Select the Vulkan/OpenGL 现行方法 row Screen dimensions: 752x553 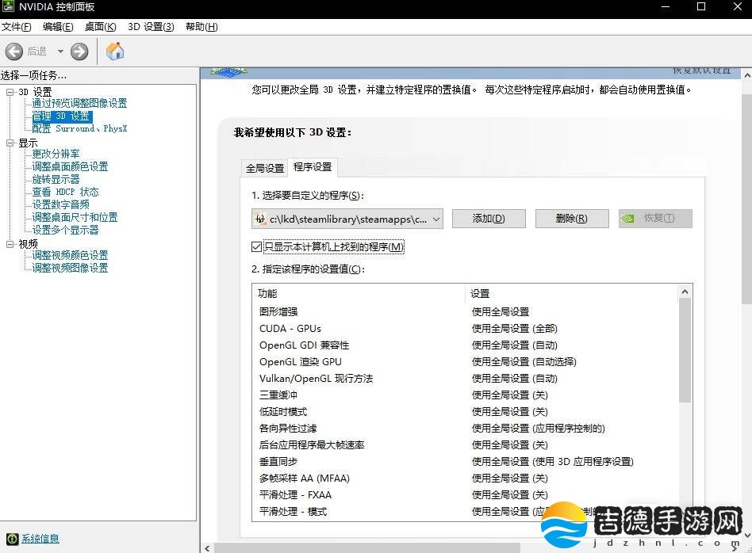465,378
